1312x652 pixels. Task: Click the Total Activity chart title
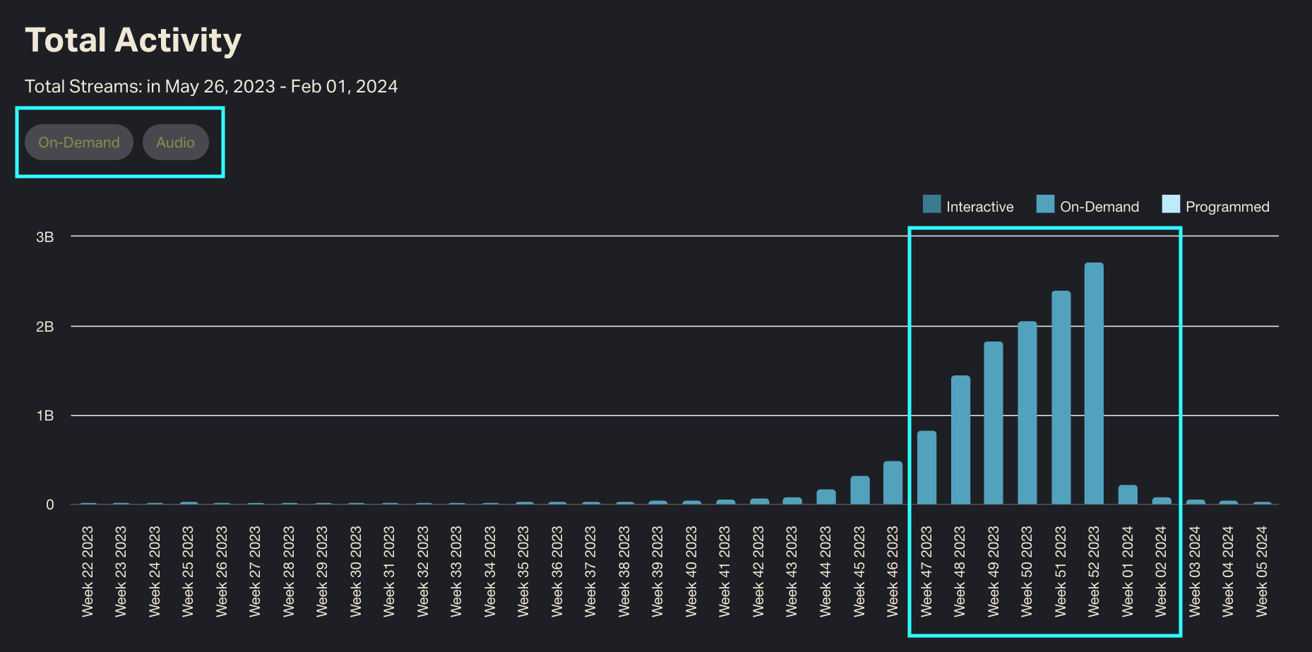pos(133,40)
